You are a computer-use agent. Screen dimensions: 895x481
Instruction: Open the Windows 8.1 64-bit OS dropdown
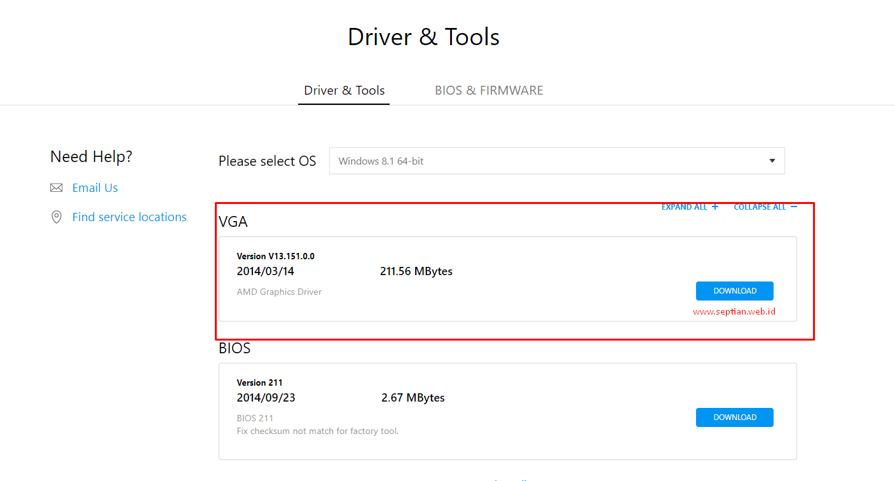[557, 161]
